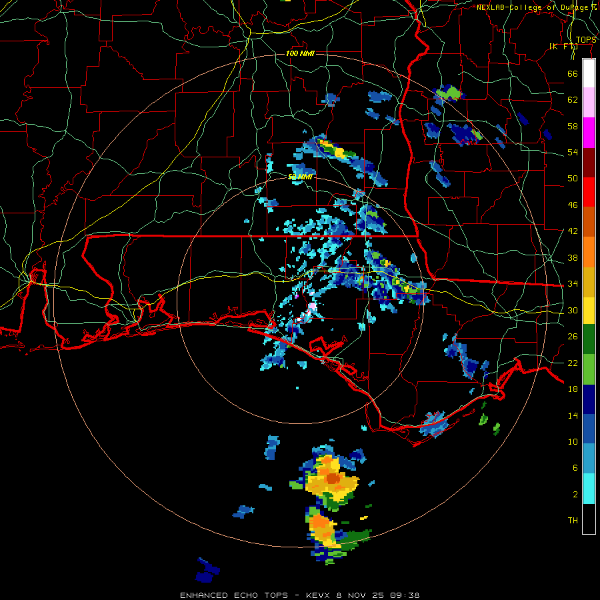Viewport: 600px width, 600px height.
Task: Click the "14" legend value
Action: tap(573, 415)
